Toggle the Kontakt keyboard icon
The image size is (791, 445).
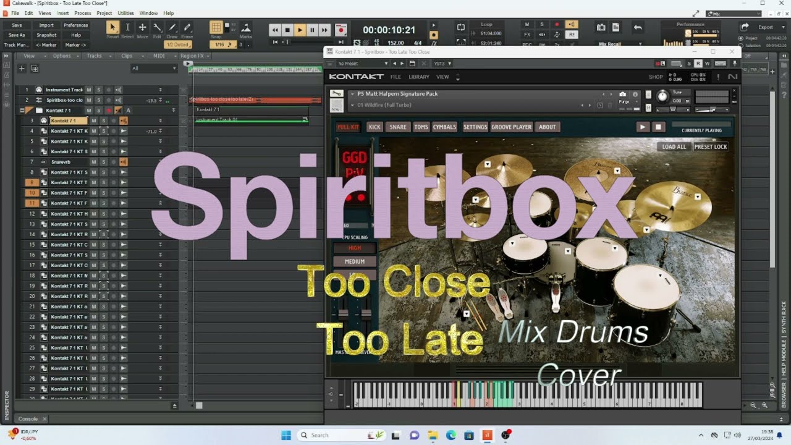tap(721, 64)
